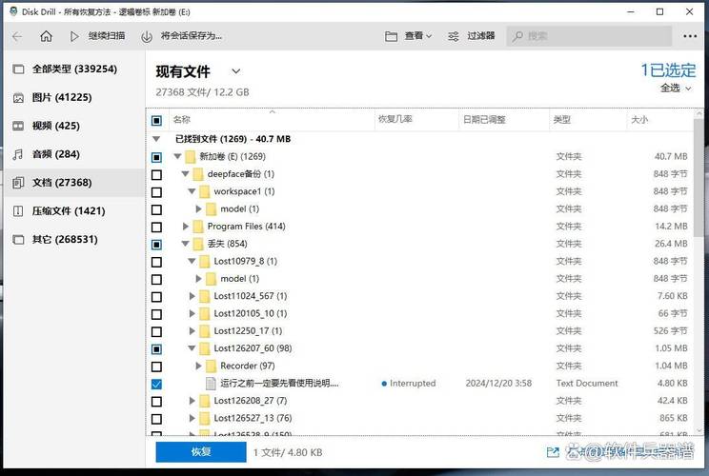Click the export icon in bottom bar
709x476 pixels.
pos(553,452)
